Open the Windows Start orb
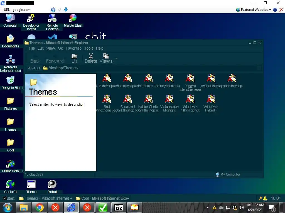The height and width of the screenshot is (213, 285). click(x=8, y=207)
